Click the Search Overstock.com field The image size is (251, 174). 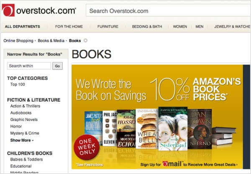point(169,10)
